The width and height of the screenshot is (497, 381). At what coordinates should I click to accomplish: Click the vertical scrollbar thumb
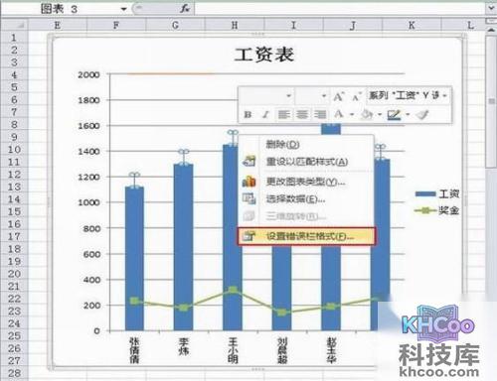(x=491, y=101)
